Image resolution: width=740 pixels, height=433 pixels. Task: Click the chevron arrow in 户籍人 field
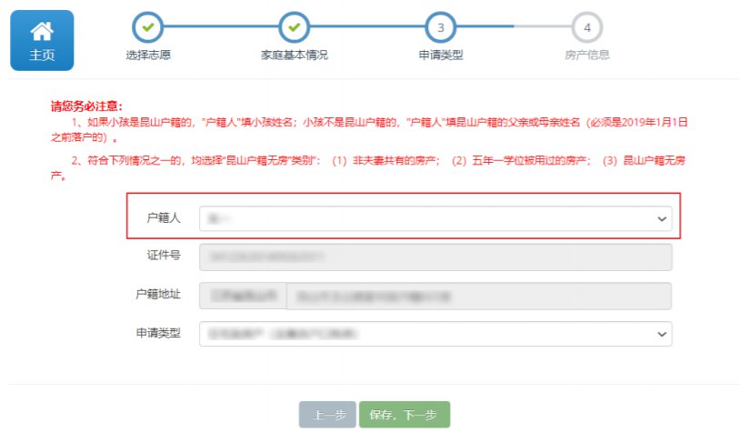661,219
